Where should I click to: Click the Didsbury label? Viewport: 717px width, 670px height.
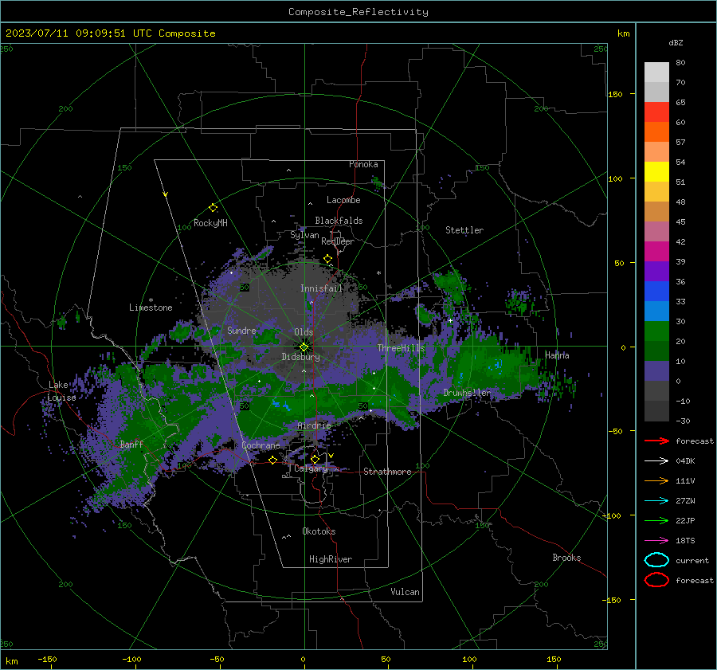300,357
